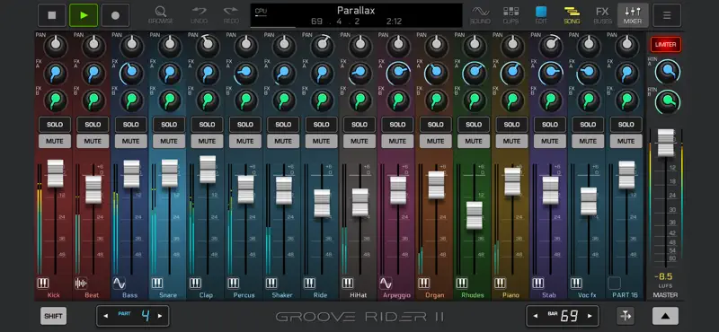Toggle the master Limiter

click(x=665, y=45)
